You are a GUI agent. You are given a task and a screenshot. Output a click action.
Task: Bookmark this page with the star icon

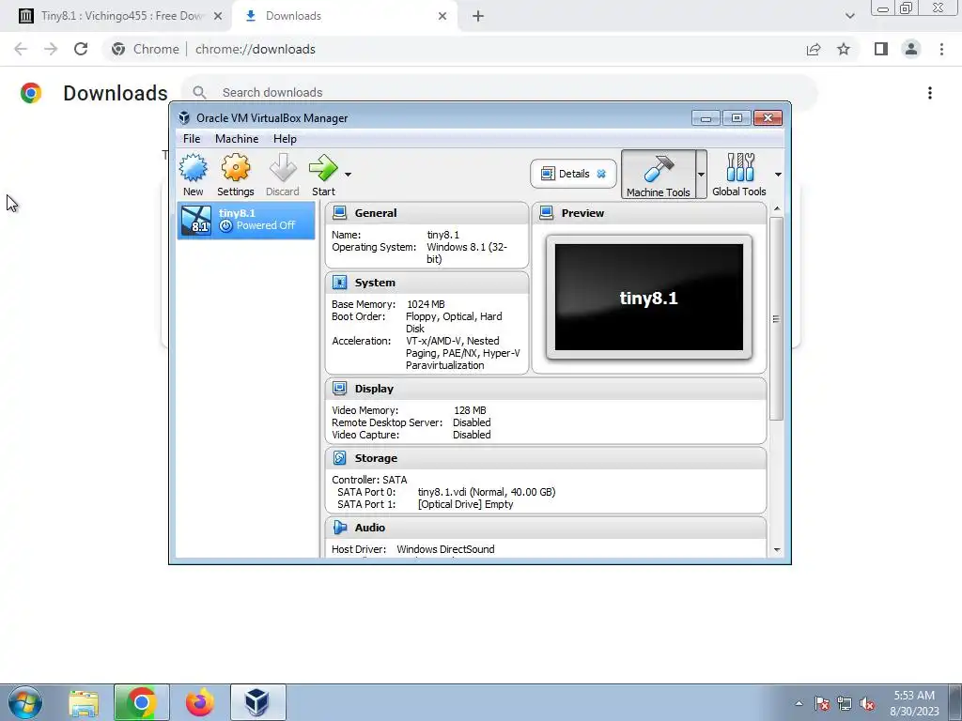click(x=844, y=49)
